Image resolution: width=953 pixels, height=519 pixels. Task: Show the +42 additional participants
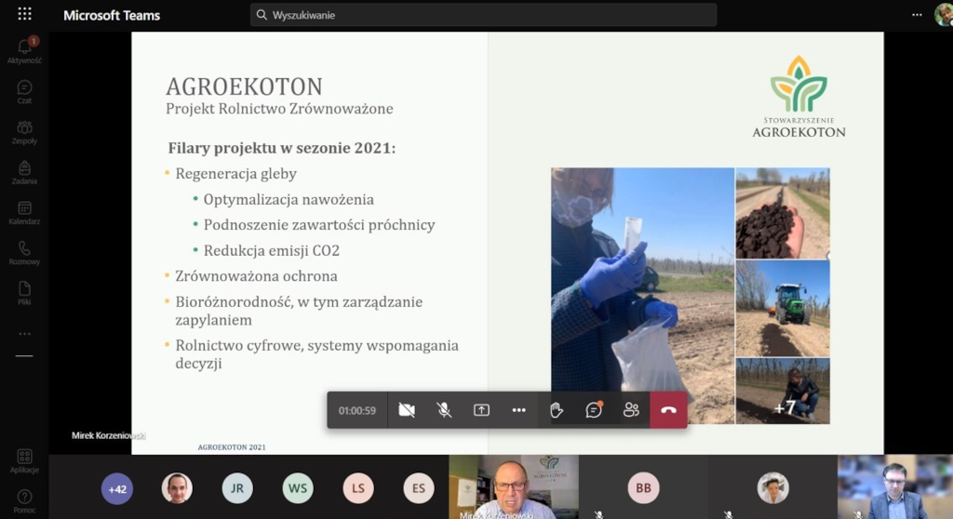point(116,488)
